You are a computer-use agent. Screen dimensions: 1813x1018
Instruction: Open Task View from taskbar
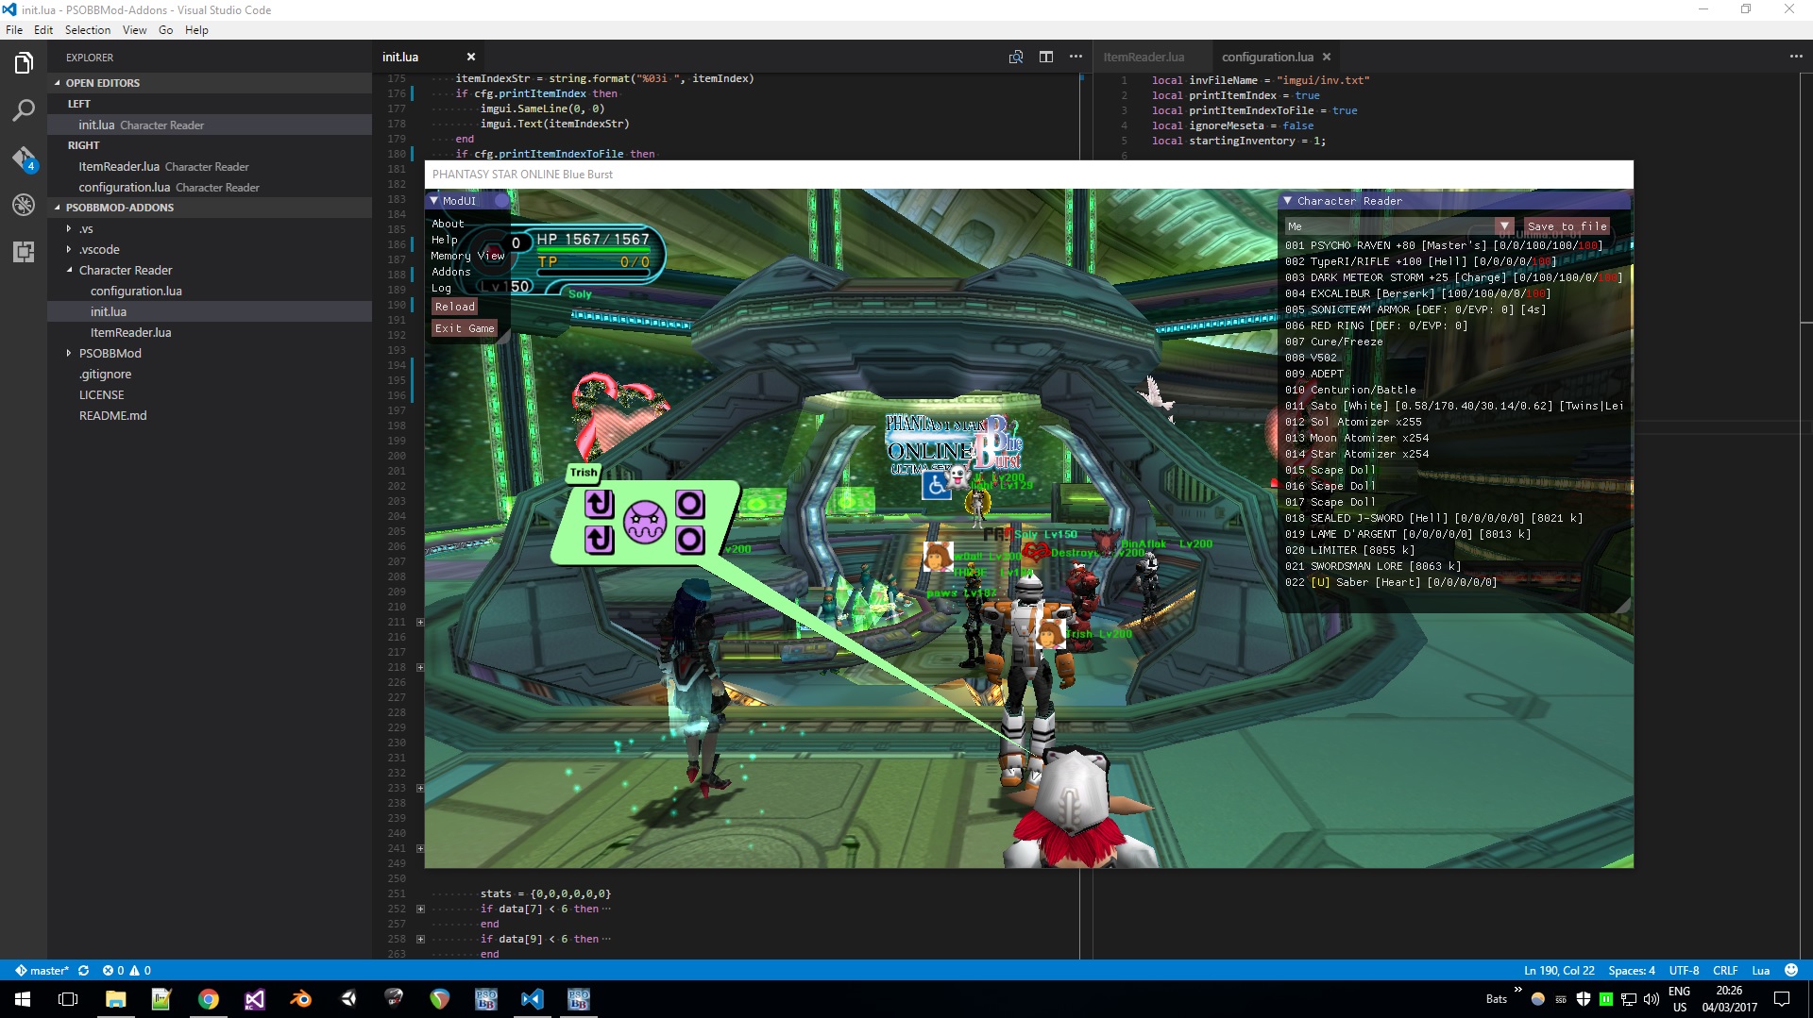[68, 999]
